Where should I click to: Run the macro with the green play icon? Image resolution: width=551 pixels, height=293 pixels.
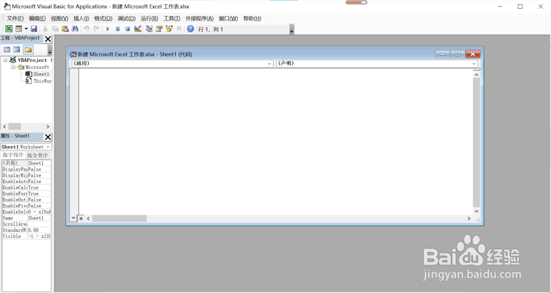pyautogui.click(x=108, y=29)
